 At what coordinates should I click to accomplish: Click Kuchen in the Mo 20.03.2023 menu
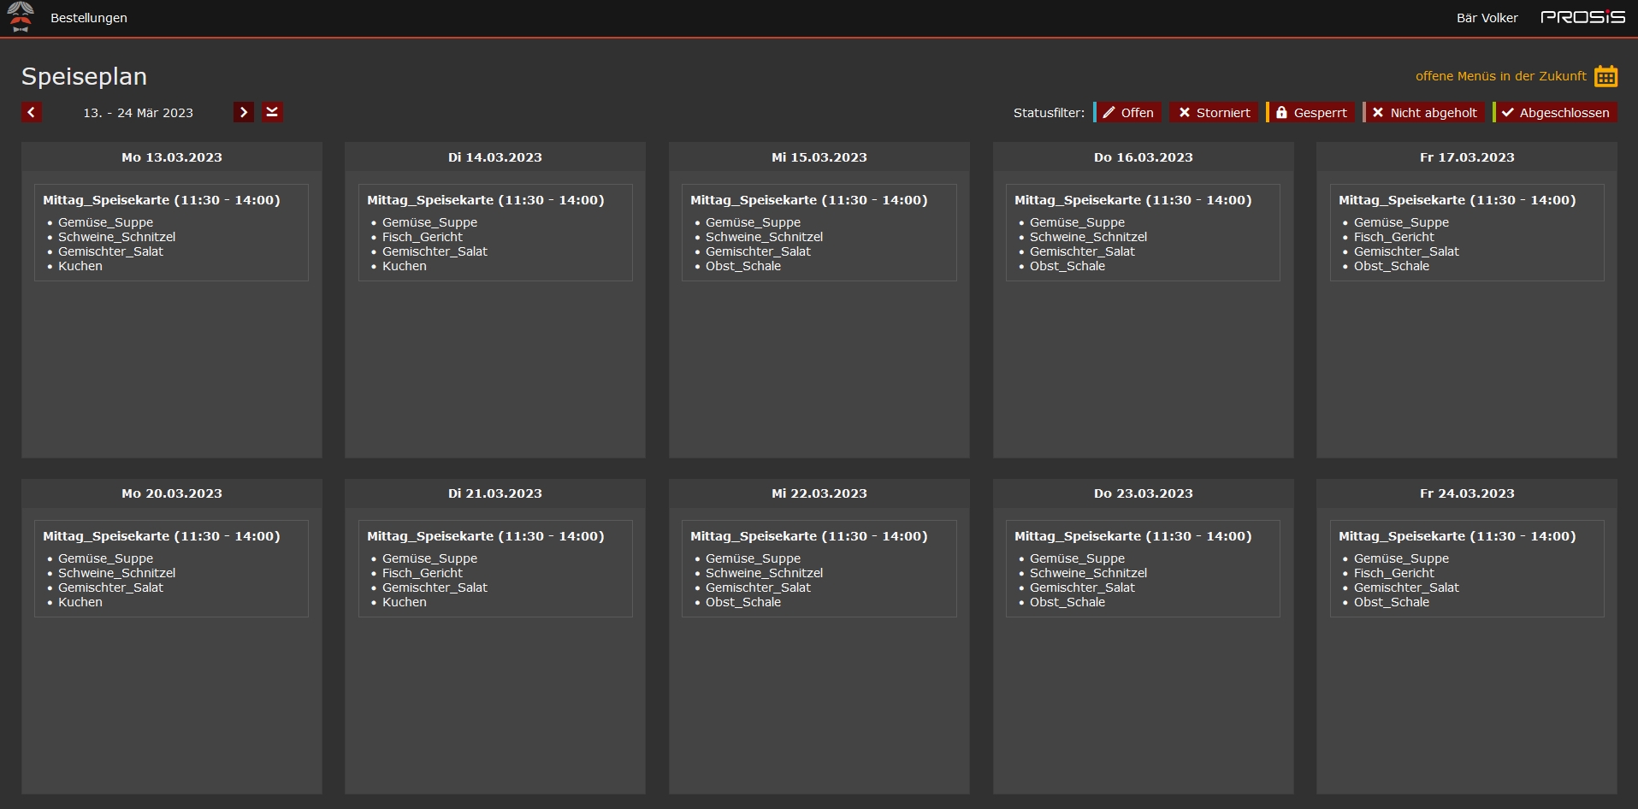80,602
